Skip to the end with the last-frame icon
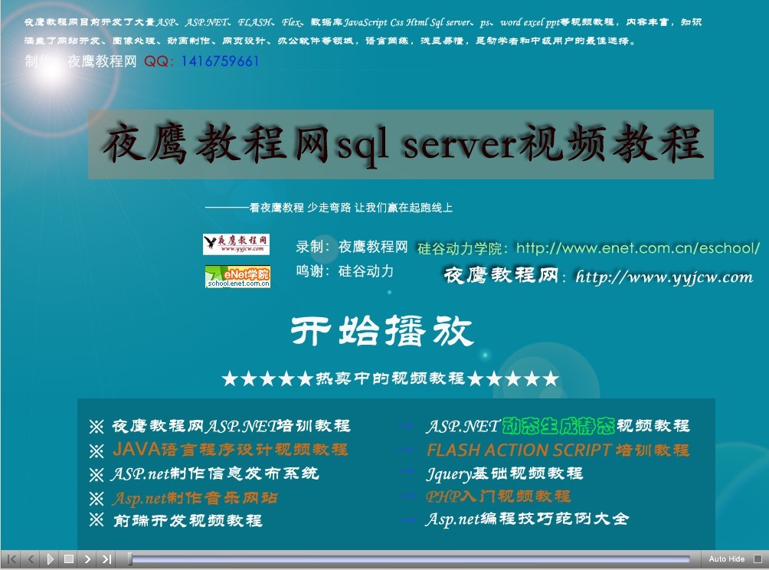The height and width of the screenshot is (570, 769). tap(106, 559)
